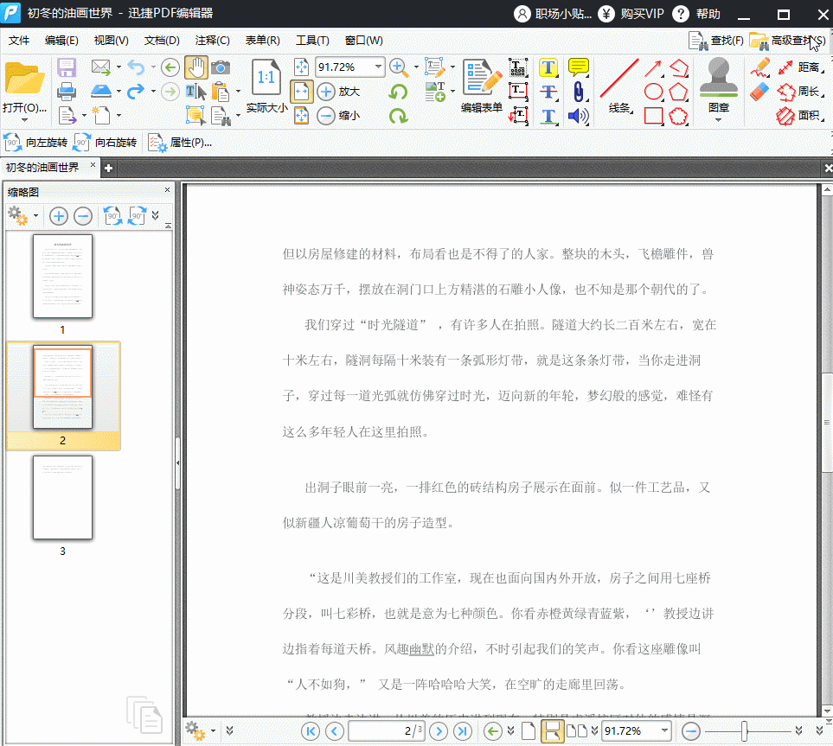This screenshot has width=833, height=746.
Task: Click the 面积 area tool
Action: coord(799,115)
